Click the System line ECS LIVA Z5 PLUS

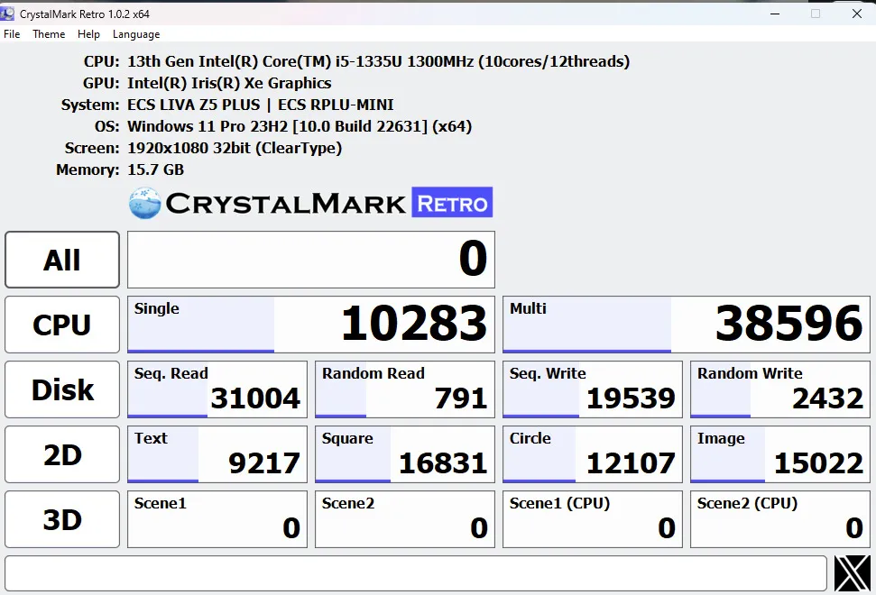[x=261, y=105]
